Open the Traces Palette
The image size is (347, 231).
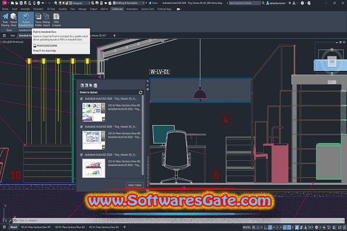[38, 20]
